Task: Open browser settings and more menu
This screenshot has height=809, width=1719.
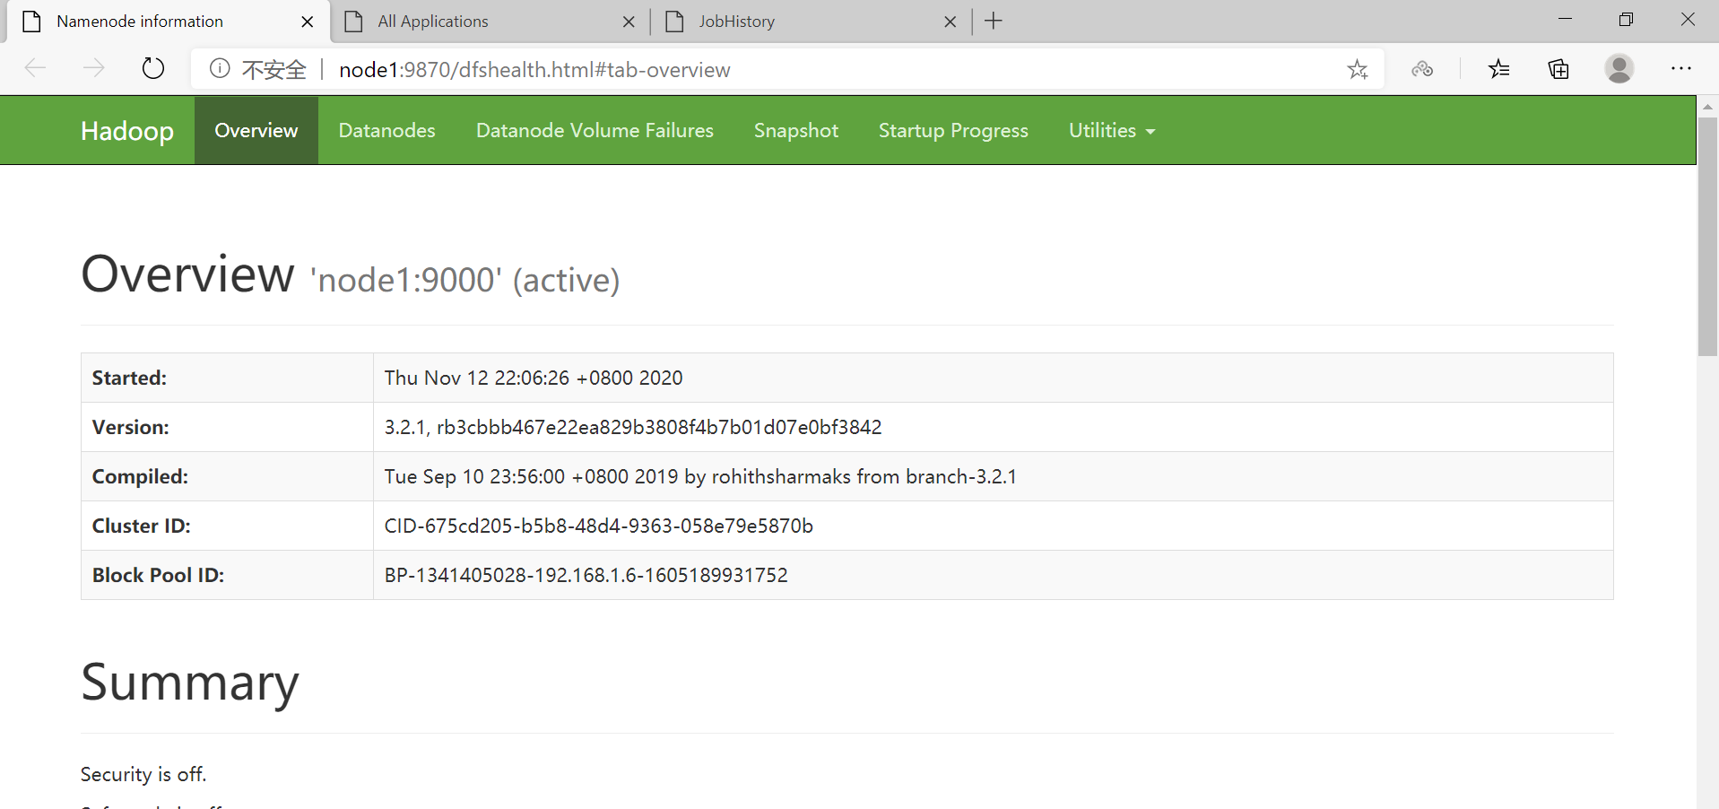Action: click(1681, 68)
